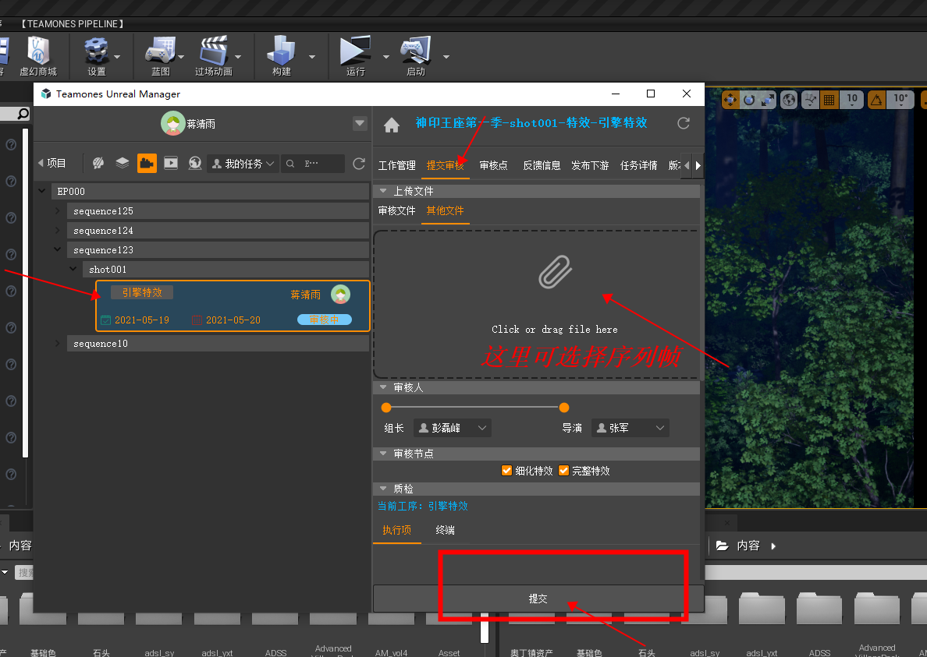This screenshot has height=657, width=927.
Task: Select the 引擎特效 task card
Action: pos(233,306)
